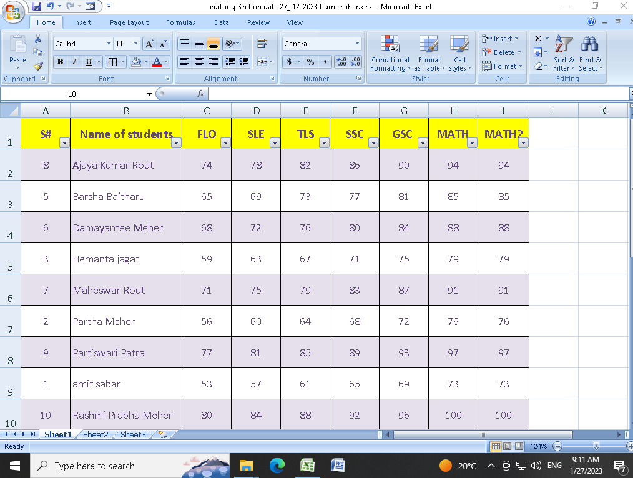Click the zoom slider handle
The height and width of the screenshot is (478, 633).
[x=596, y=446]
